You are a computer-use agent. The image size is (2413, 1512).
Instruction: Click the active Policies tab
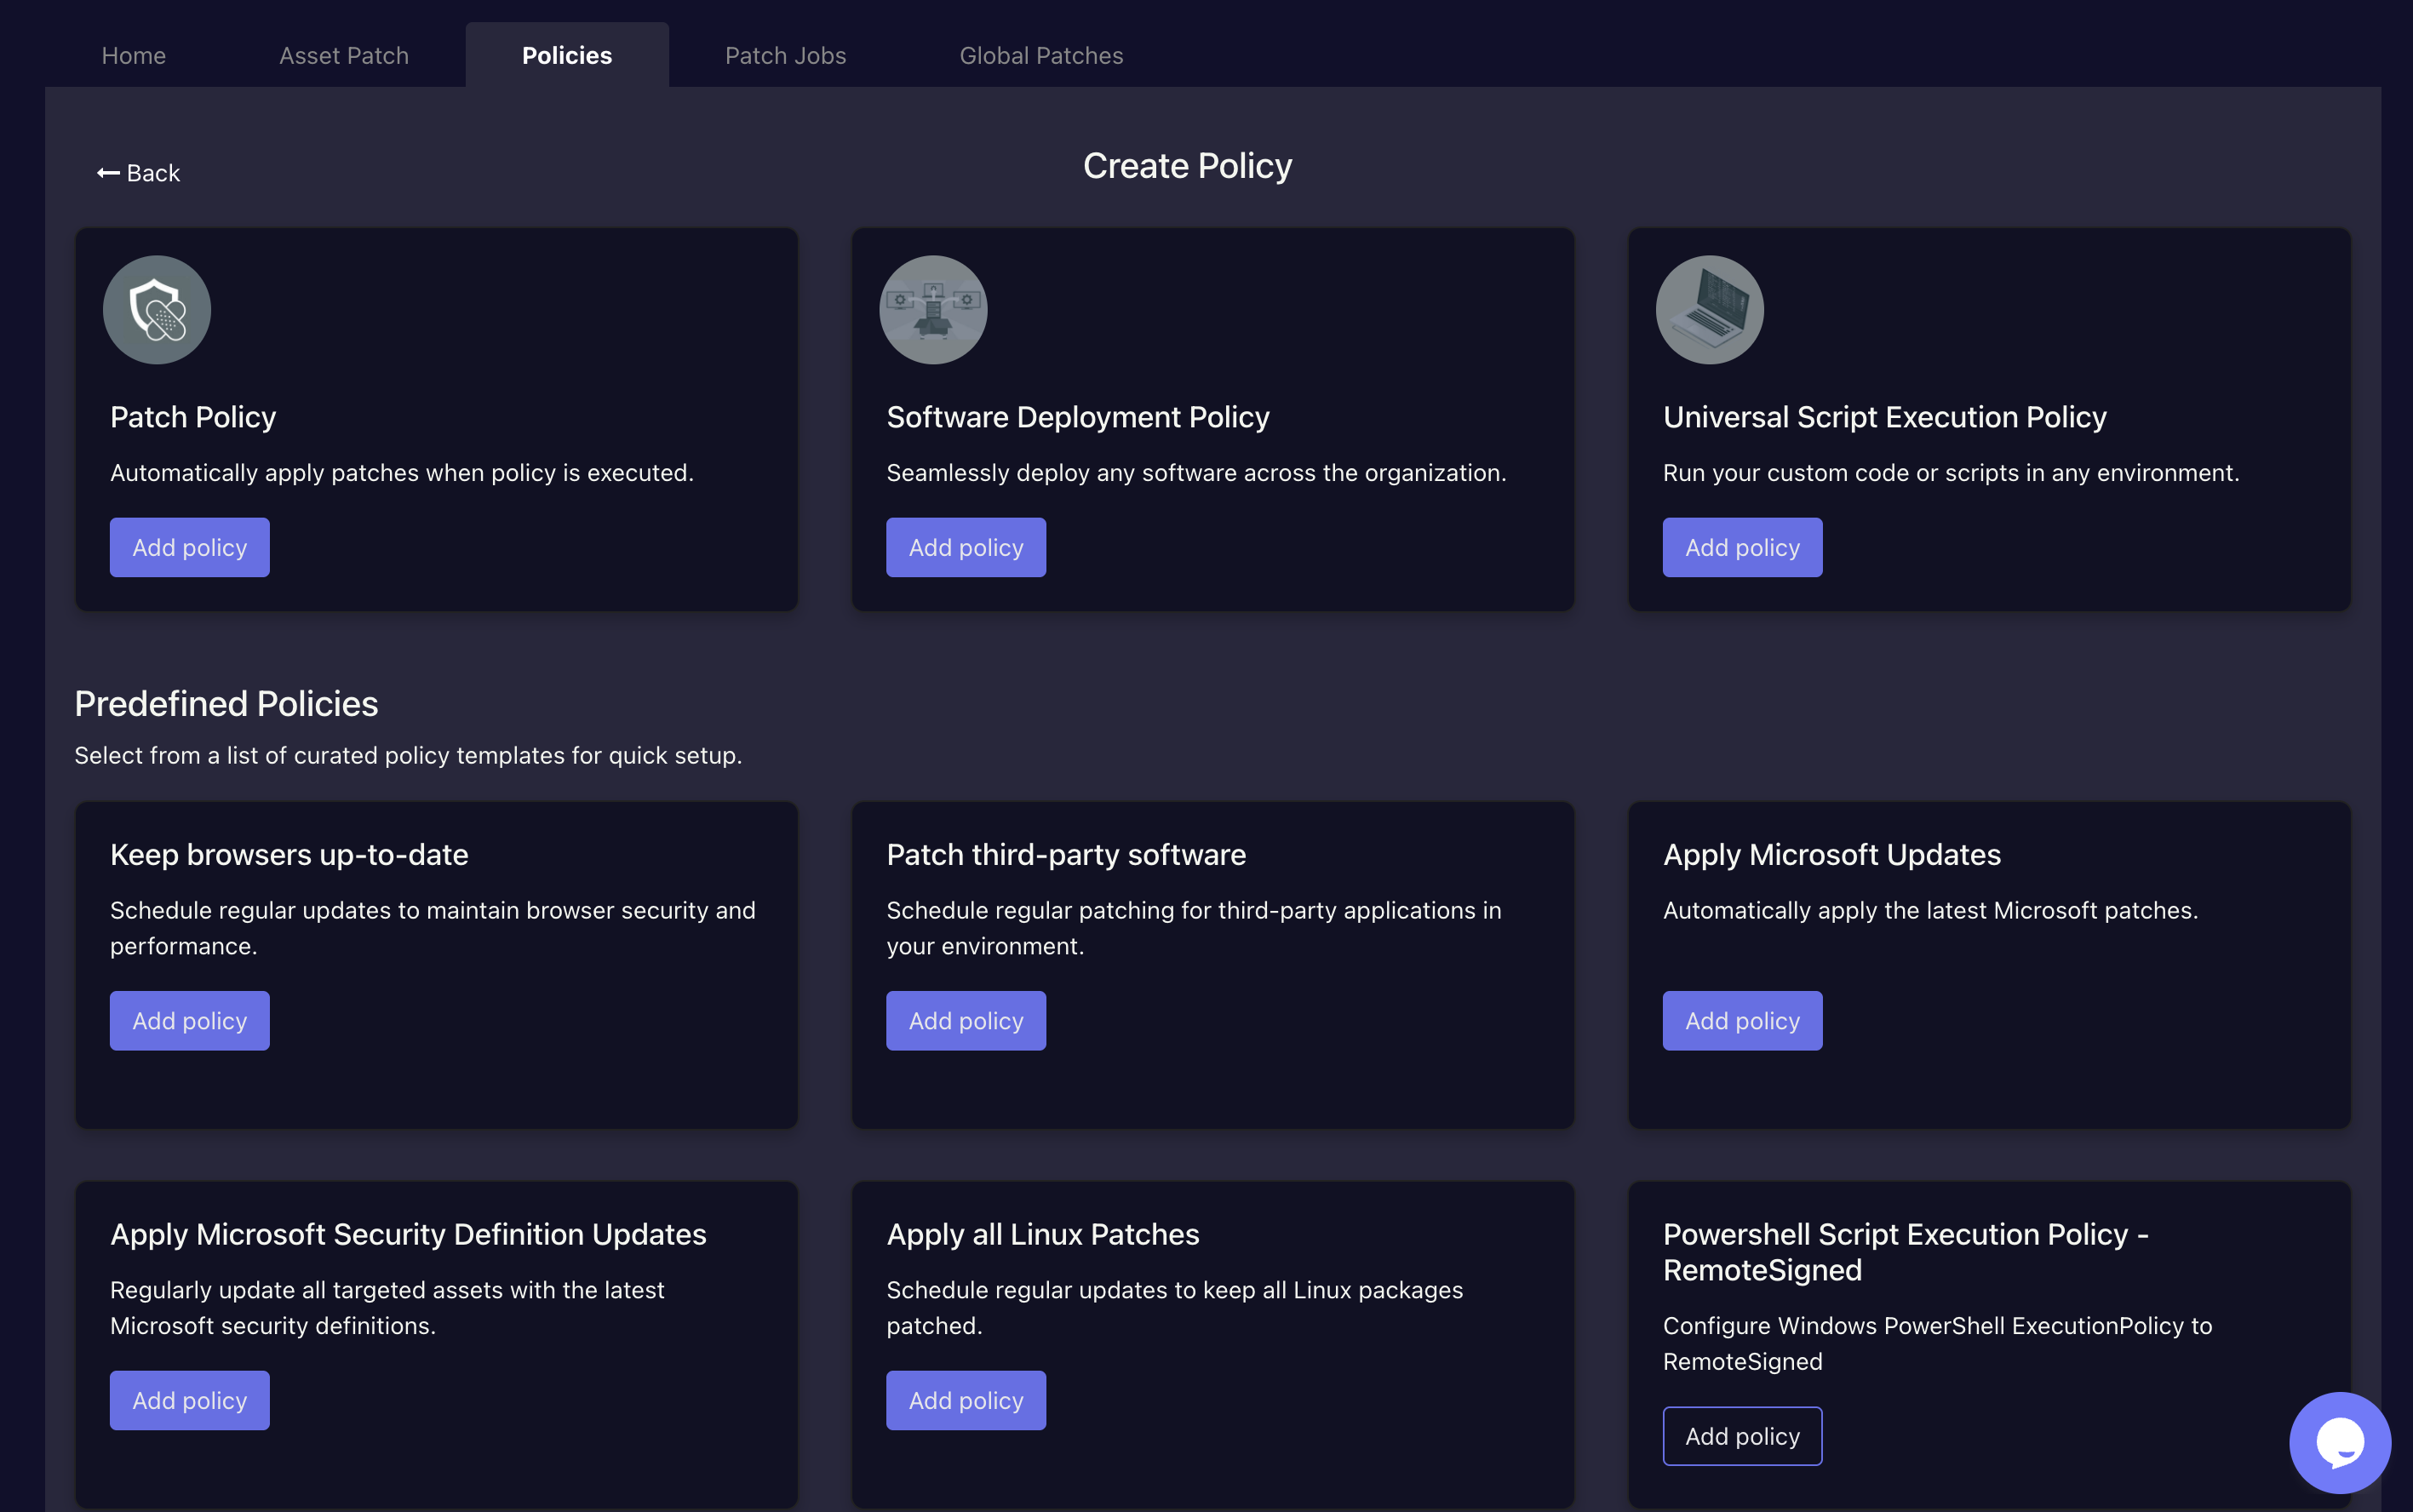[x=567, y=56]
